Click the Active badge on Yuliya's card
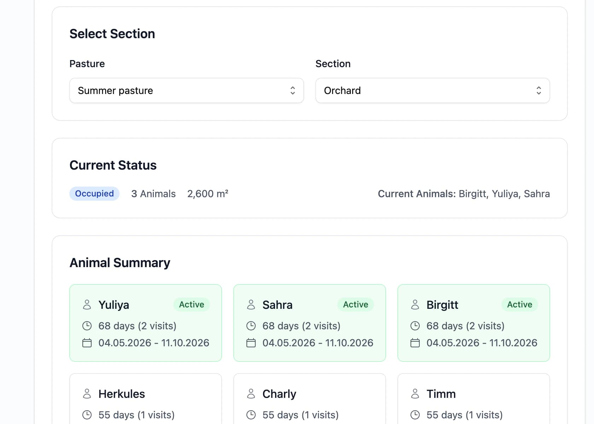The height and width of the screenshot is (424, 594). (192, 305)
